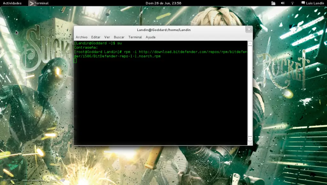
Task: Click the rpm -i bitdefender URL command line
Action: click(161, 54)
